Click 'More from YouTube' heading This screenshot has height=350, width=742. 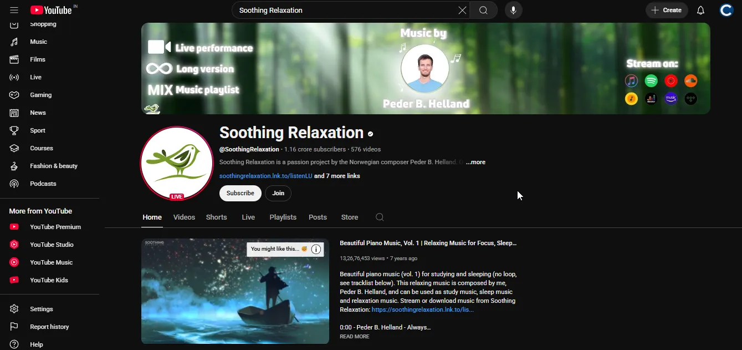pyautogui.click(x=40, y=211)
